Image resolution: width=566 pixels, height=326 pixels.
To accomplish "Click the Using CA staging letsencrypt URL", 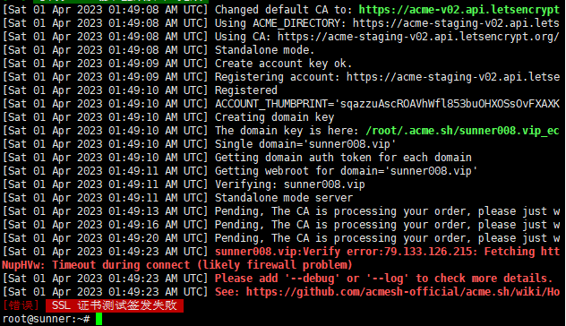I will pos(418,37).
